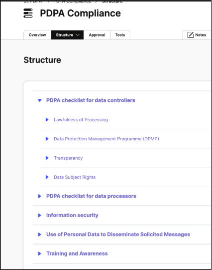Open the Approval tab
This screenshot has width=212, height=270.
coord(97,35)
